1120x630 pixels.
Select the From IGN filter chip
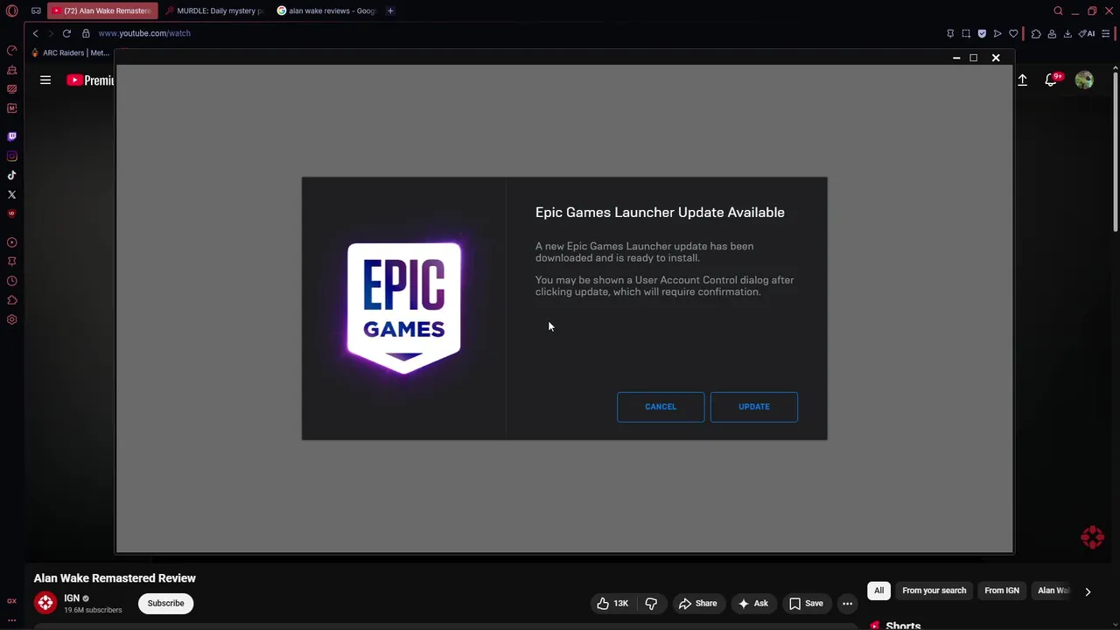(x=1002, y=591)
